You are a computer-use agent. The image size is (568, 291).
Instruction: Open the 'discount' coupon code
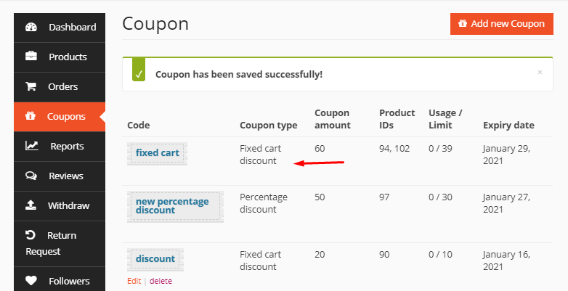(155, 259)
